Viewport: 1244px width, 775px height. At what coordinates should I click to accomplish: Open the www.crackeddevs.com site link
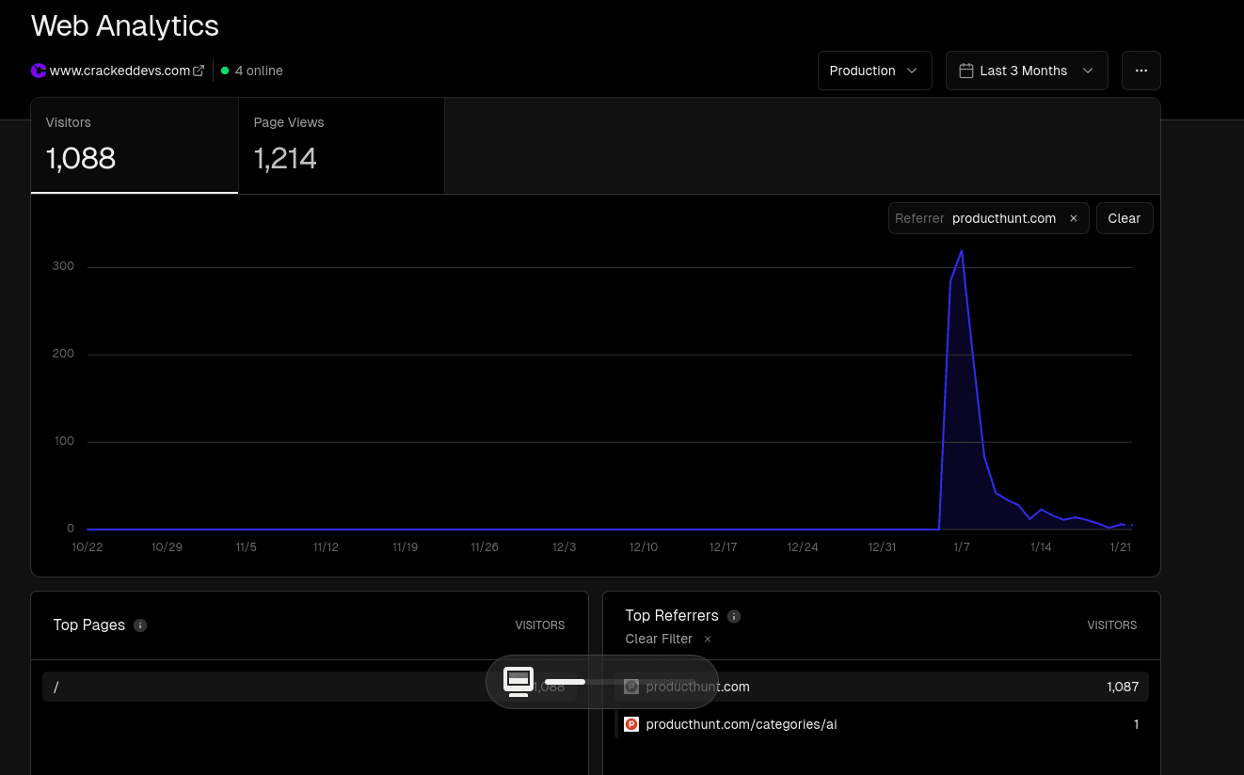tap(120, 71)
